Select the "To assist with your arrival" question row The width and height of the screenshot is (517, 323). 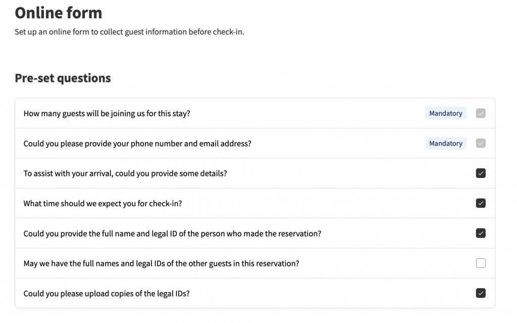pyautogui.click(x=255, y=173)
